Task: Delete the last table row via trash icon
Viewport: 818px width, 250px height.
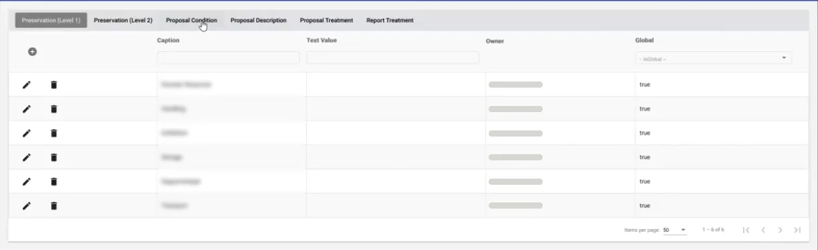Action: (54, 205)
